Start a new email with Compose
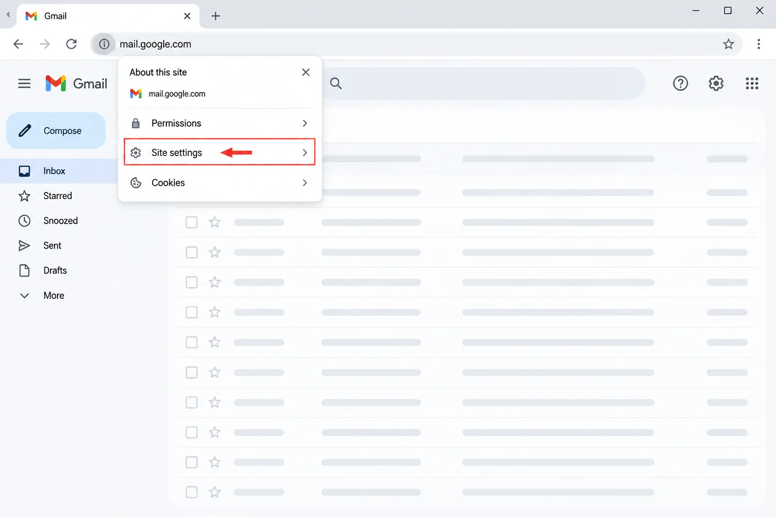776x517 pixels. [56, 131]
